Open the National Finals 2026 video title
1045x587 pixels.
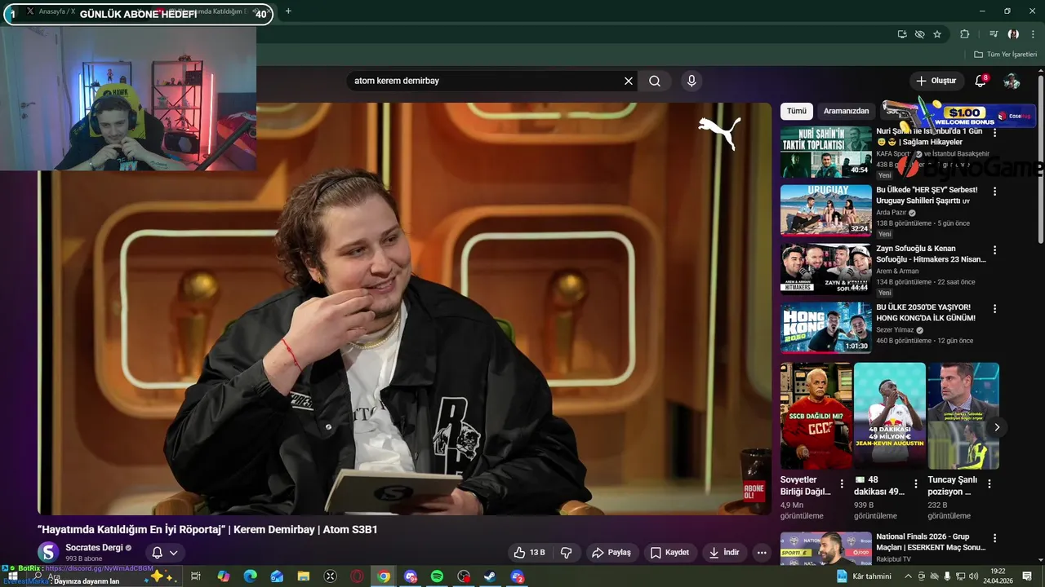click(931, 542)
